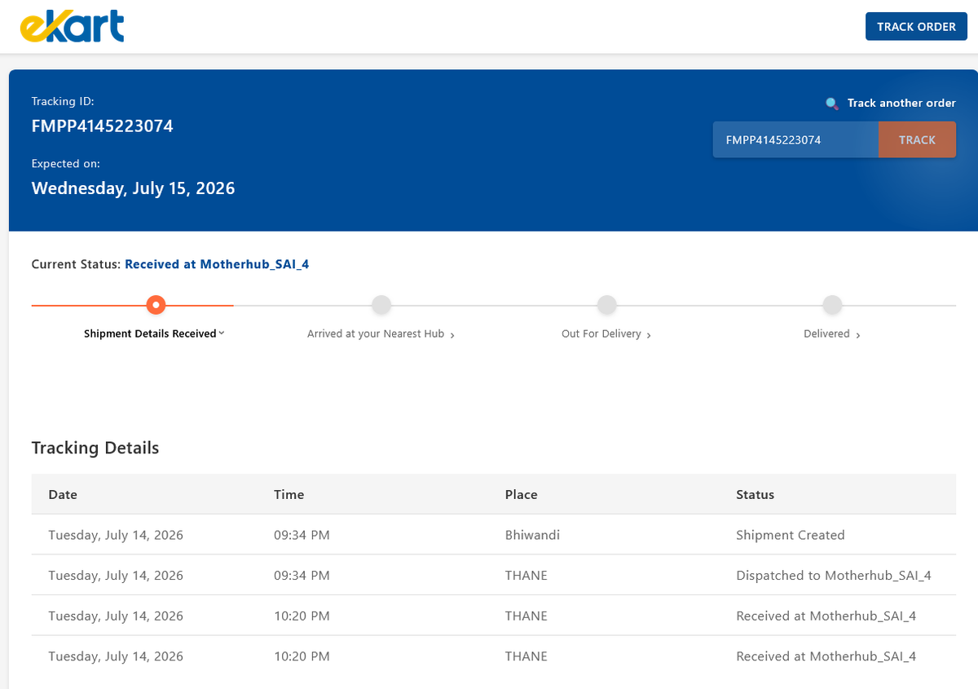This screenshot has height=689, width=978.
Task: Click the Shipment Details Received step marker
Action: [156, 305]
